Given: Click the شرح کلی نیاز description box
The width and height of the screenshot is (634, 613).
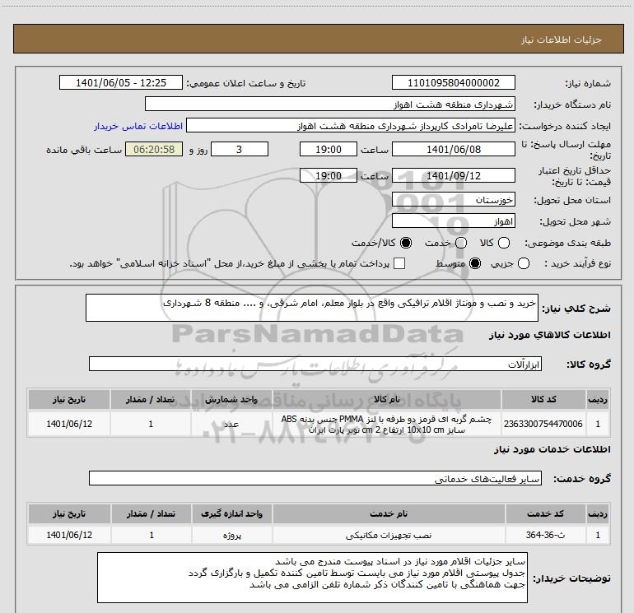Looking at the screenshot, I should point(312,308).
